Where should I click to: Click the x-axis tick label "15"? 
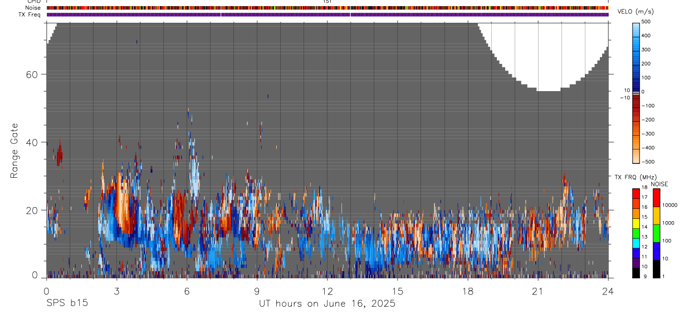[x=397, y=291]
